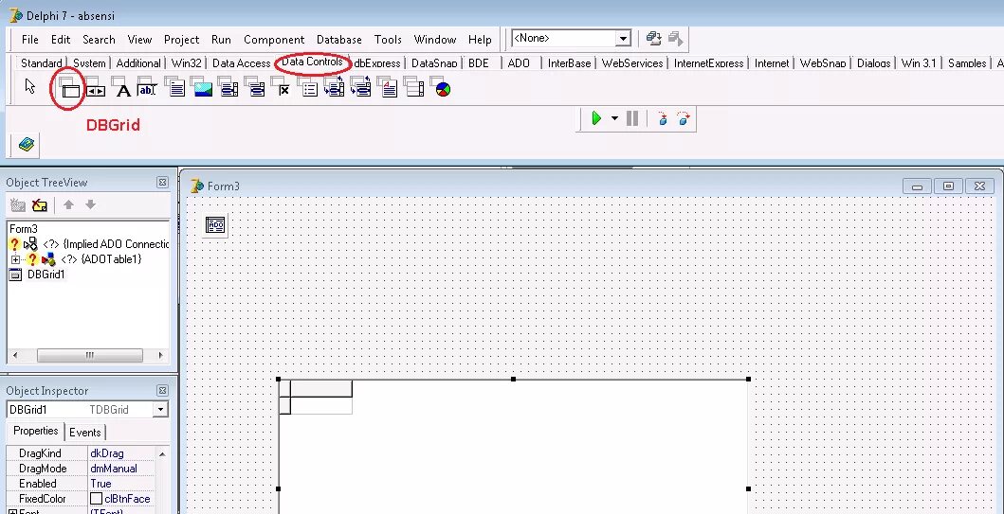Click the Step Over debug icon
This screenshot has width=1004, height=514.
(684, 118)
